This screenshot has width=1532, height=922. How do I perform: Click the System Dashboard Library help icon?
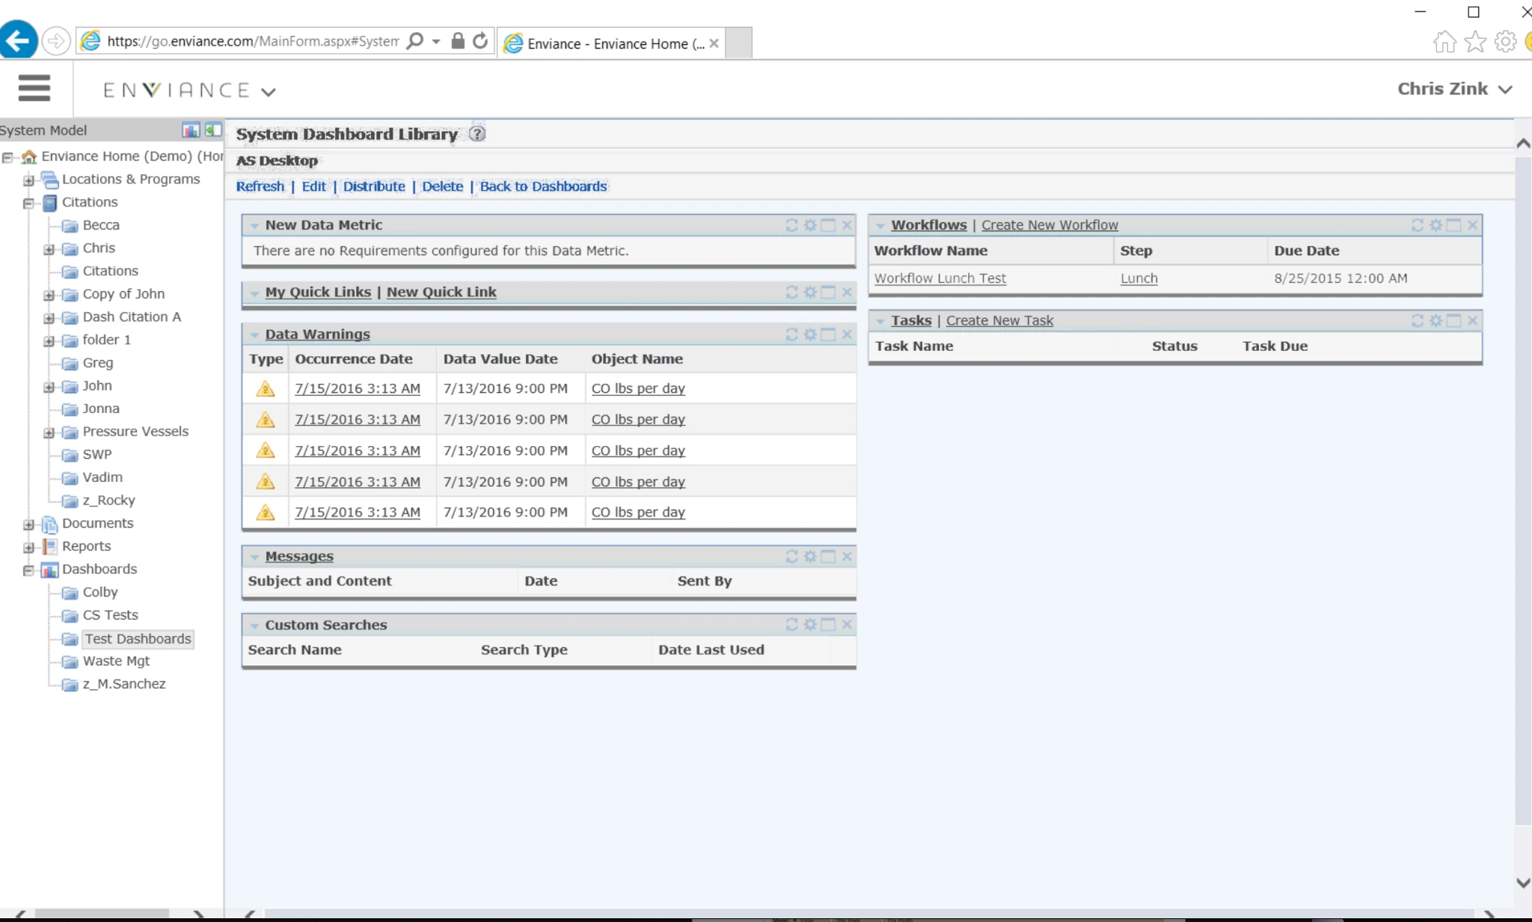477,134
